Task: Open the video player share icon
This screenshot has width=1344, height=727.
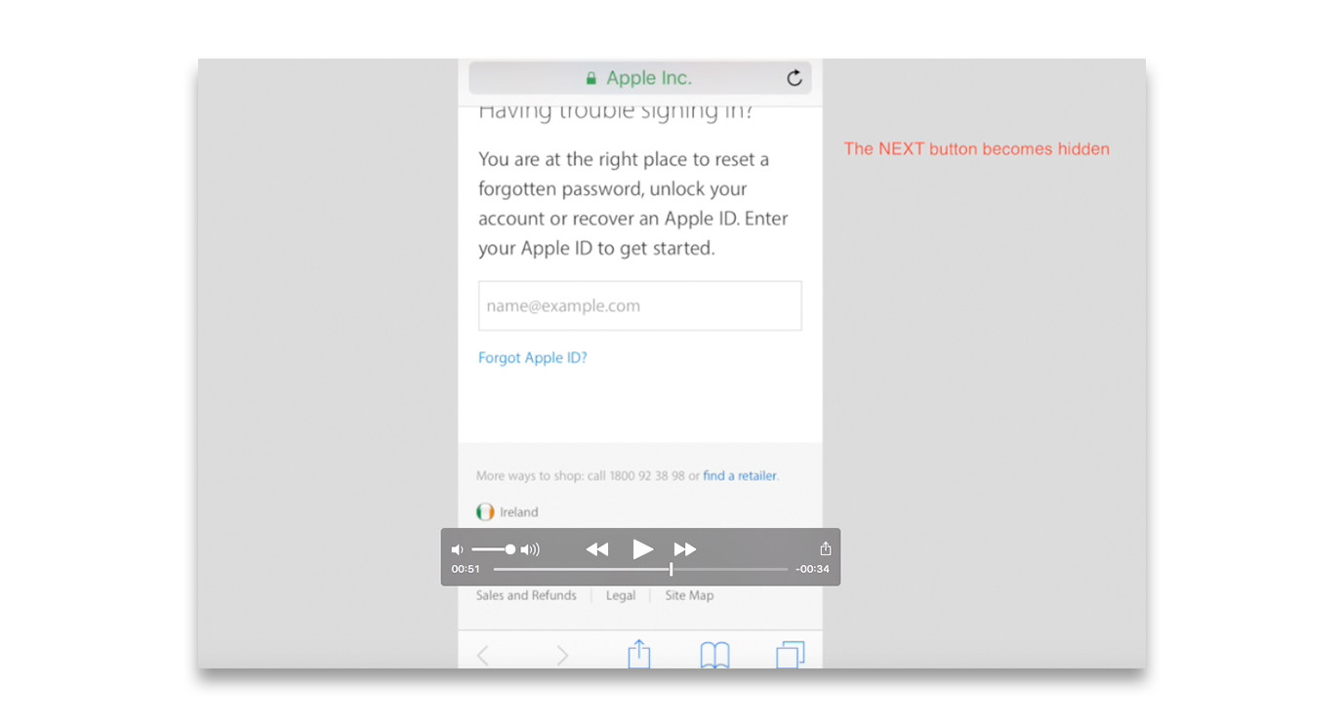Action: [825, 548]
